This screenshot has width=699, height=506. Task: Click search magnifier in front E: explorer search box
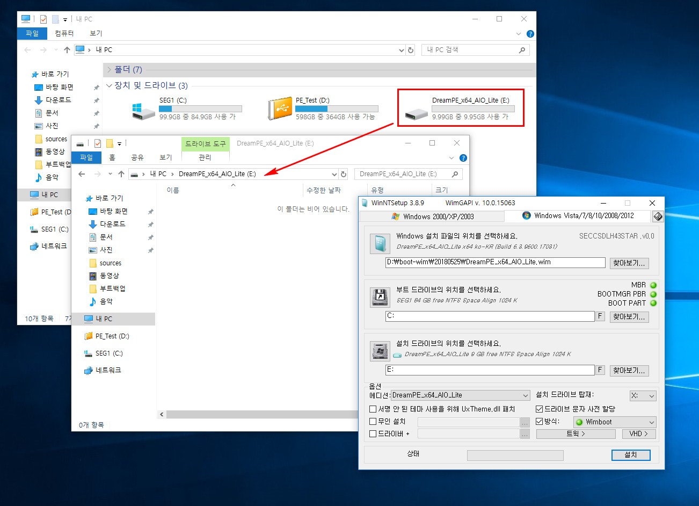pyautogui.click(x=455, y=174)
